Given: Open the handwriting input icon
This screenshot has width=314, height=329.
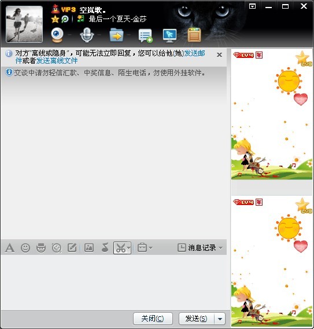Looking at the screenshot, I should click(72, 248).
